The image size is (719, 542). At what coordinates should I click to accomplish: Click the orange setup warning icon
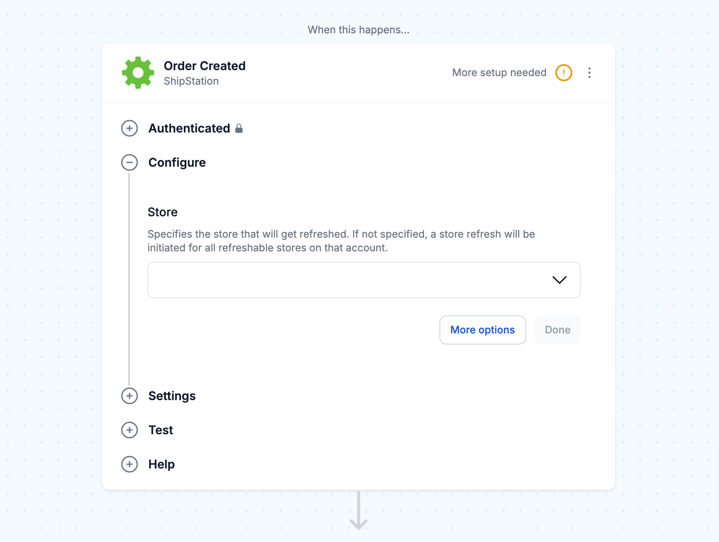tap(563, 73)
